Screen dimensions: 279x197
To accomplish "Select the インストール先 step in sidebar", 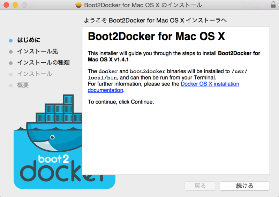I will (38, 52).
